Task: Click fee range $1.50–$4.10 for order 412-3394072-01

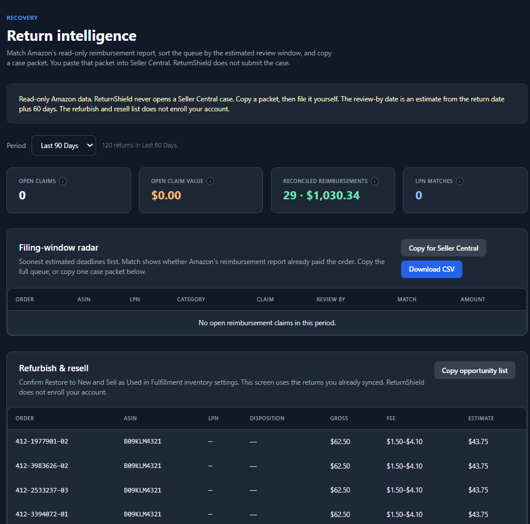Action: 404,514
